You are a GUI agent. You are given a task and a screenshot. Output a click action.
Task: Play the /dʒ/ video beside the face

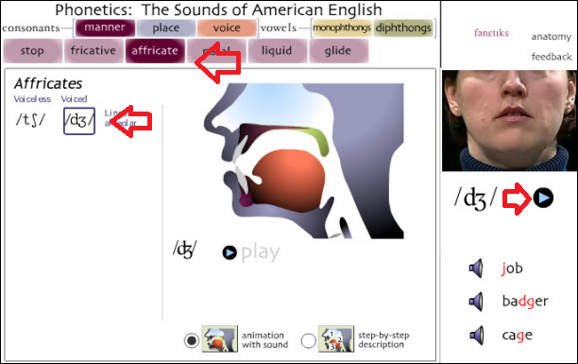(x=543, y=198)
